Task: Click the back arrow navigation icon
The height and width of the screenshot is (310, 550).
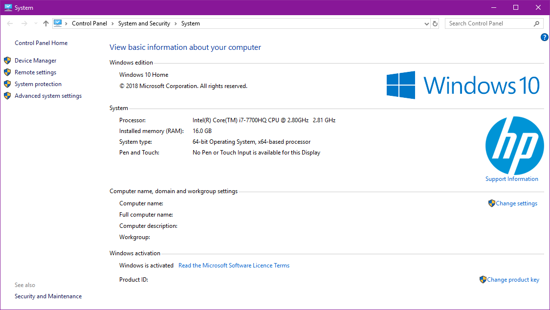Action: coord(10,23)
